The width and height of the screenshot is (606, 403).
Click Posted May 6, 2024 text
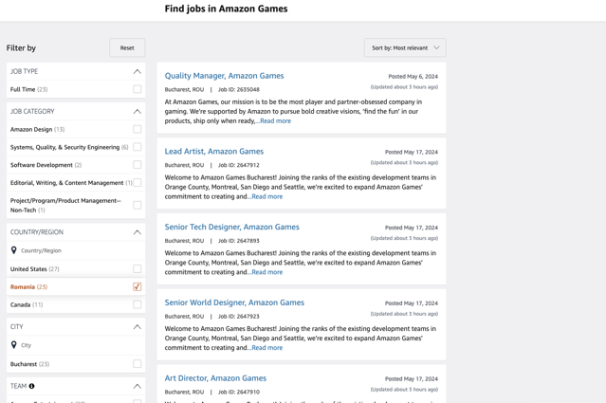pyautogui.click(x=413, y=77)
